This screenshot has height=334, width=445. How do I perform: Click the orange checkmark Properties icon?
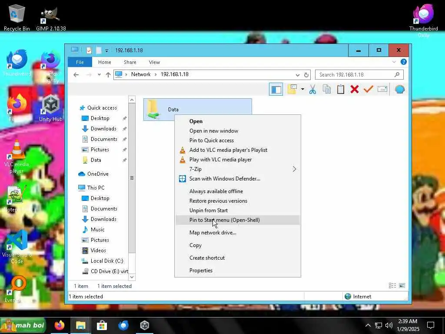click(368, 90)
